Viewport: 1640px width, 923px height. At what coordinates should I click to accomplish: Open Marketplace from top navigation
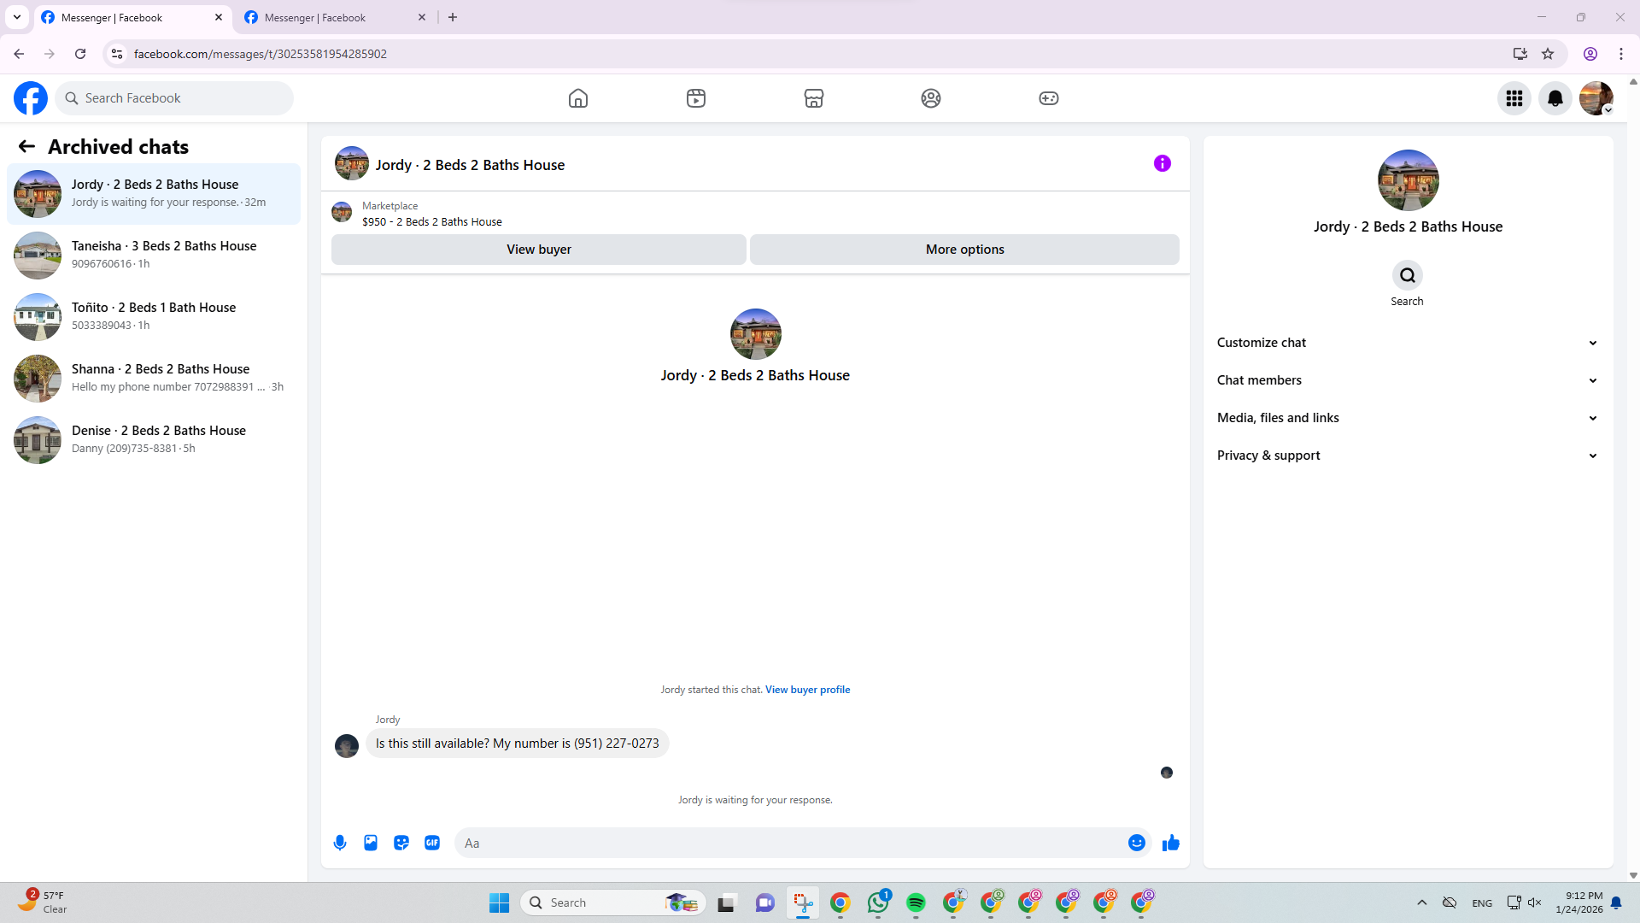(813, 98)
